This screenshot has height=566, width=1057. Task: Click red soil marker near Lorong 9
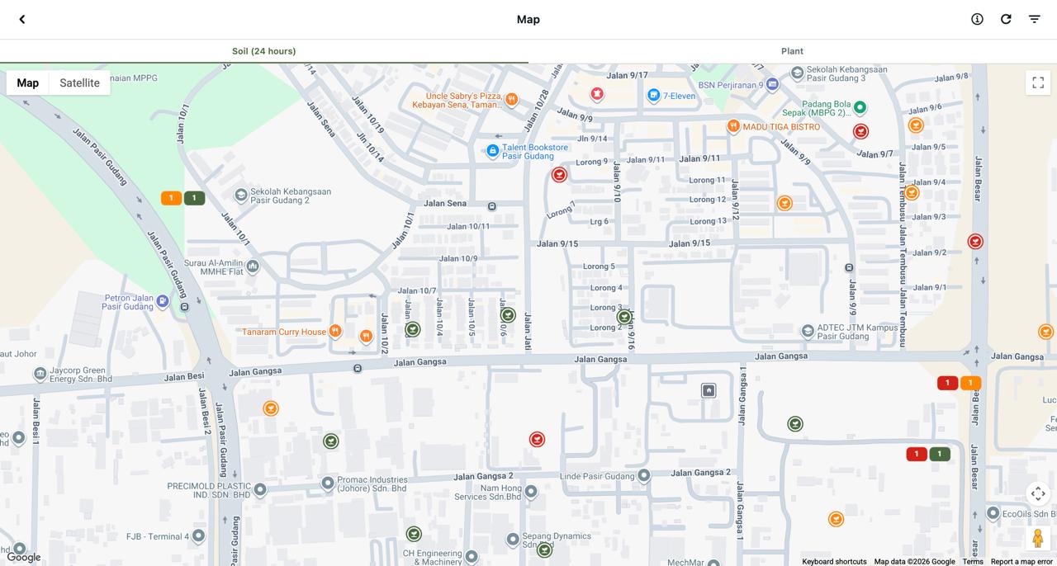point(559,175)
